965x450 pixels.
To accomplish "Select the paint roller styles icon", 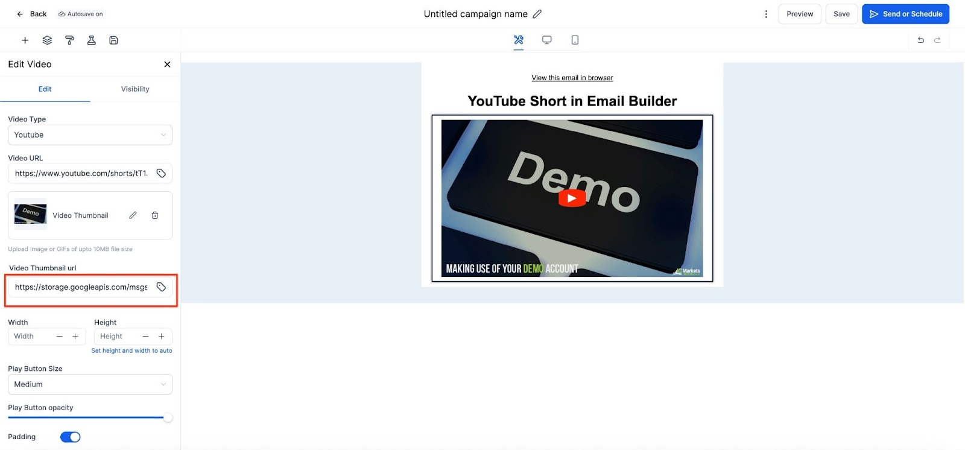I will (69, 40).
